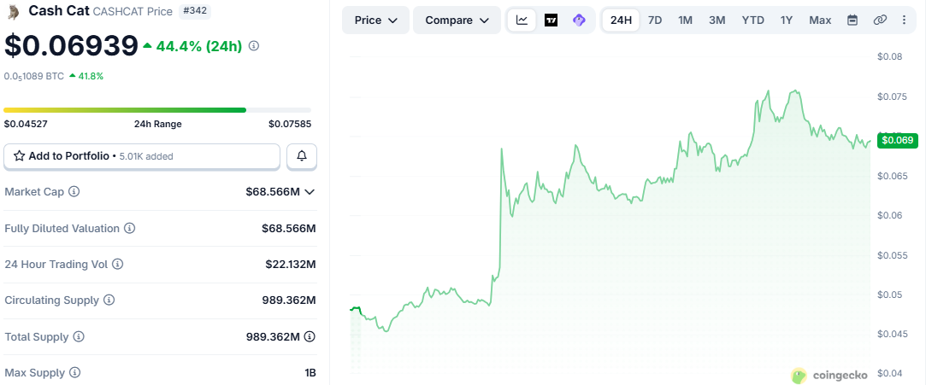Open the Compare dropdown
Screen dimensions: 926x385
click(457, 20)
